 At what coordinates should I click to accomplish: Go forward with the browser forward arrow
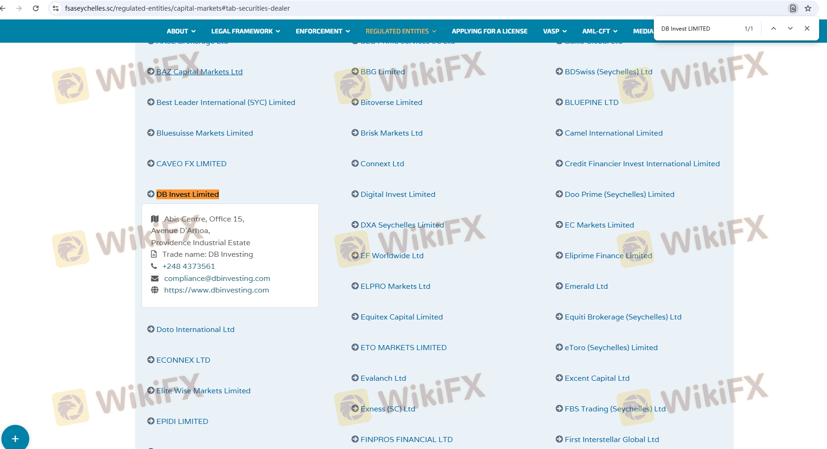point(19,8)
